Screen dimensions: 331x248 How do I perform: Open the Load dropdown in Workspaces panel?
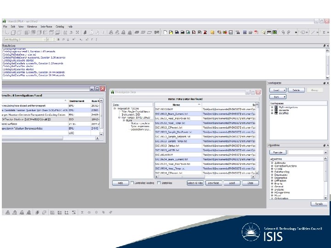pos(278,90)
